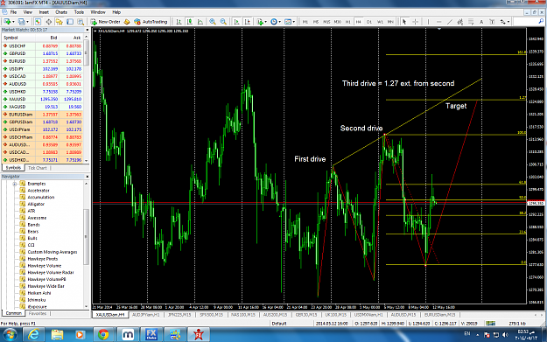The image size is (547, 342).
Task: Open the Charts menu
Action: (x=61, y=12)
